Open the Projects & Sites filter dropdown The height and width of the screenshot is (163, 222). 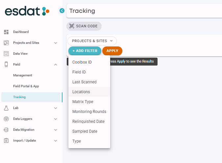pos(92,41)
